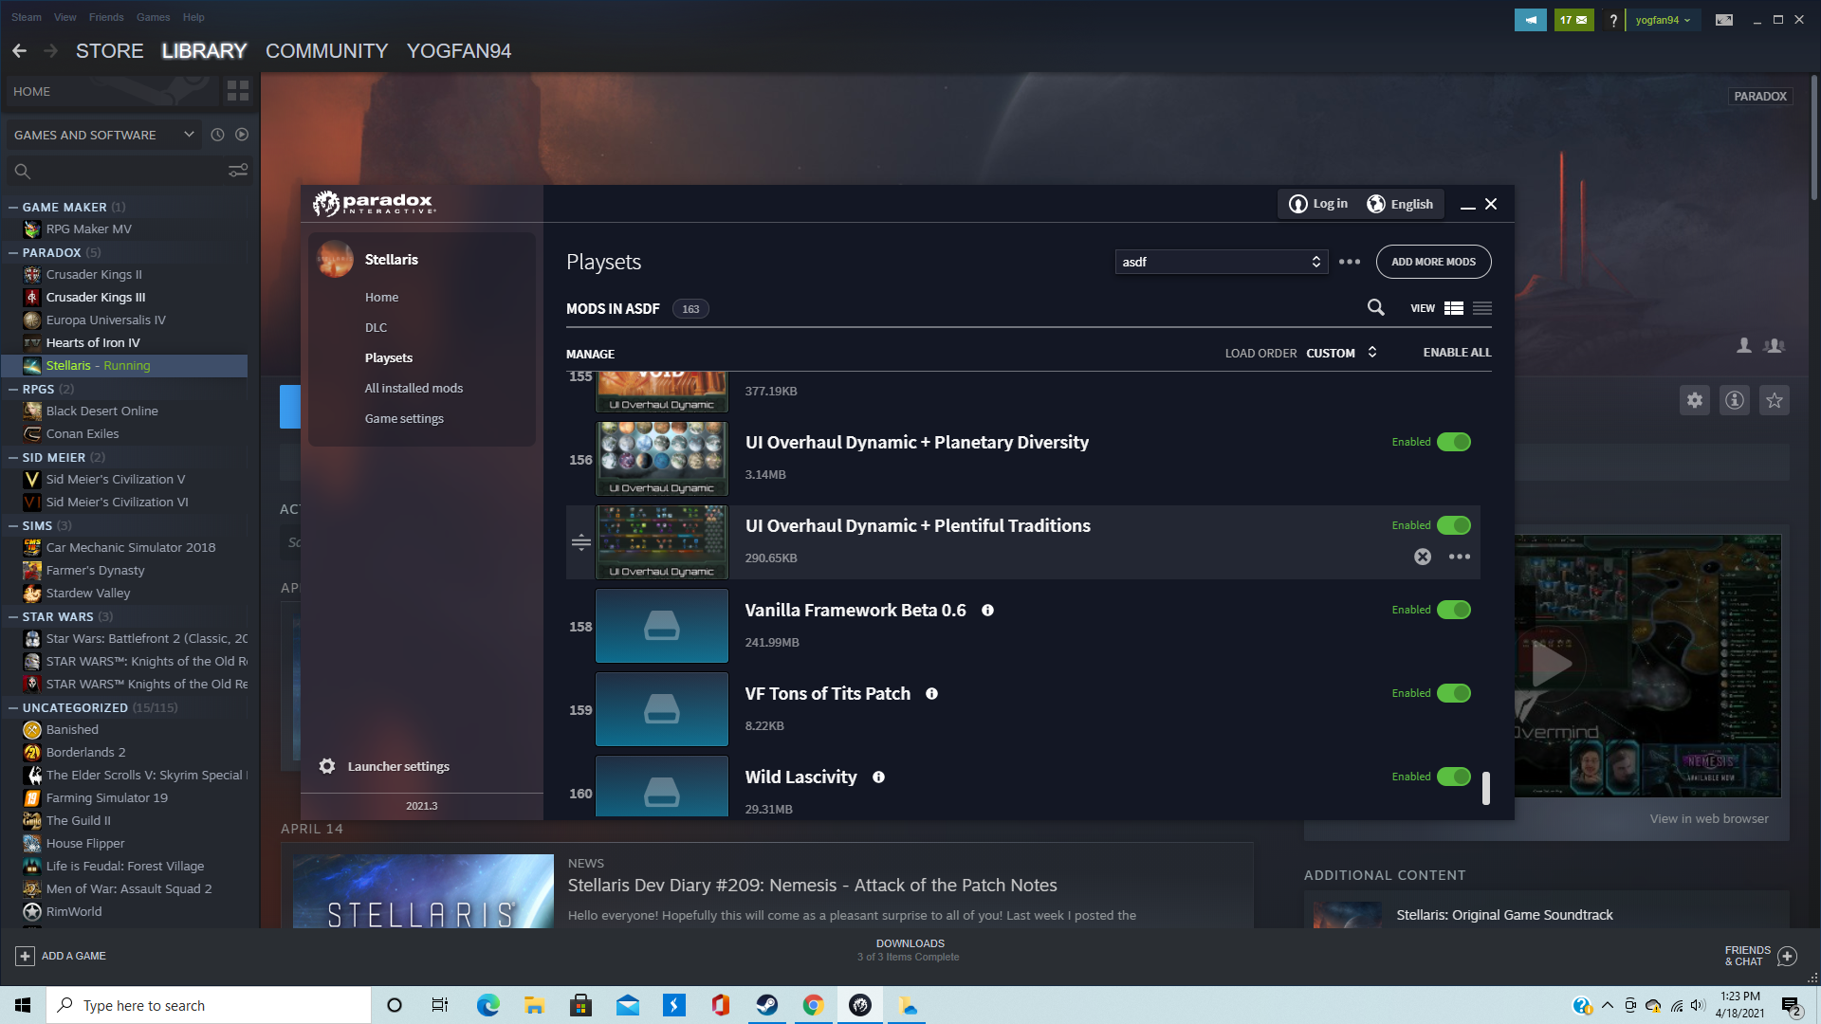
Task: Disable Vanilla Framework Beta 0.6 mod
Action: pos(1454,610)
